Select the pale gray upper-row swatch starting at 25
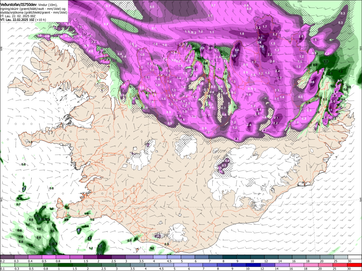Image resolution: width=362 pixels, height=271 pixels. pyautogui.click(x=341, y=257)
